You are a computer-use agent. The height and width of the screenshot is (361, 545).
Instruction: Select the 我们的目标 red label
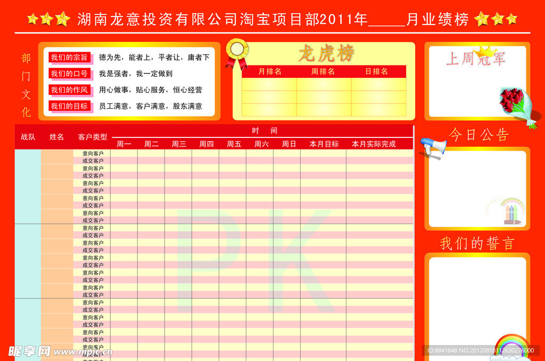(70, 106)
